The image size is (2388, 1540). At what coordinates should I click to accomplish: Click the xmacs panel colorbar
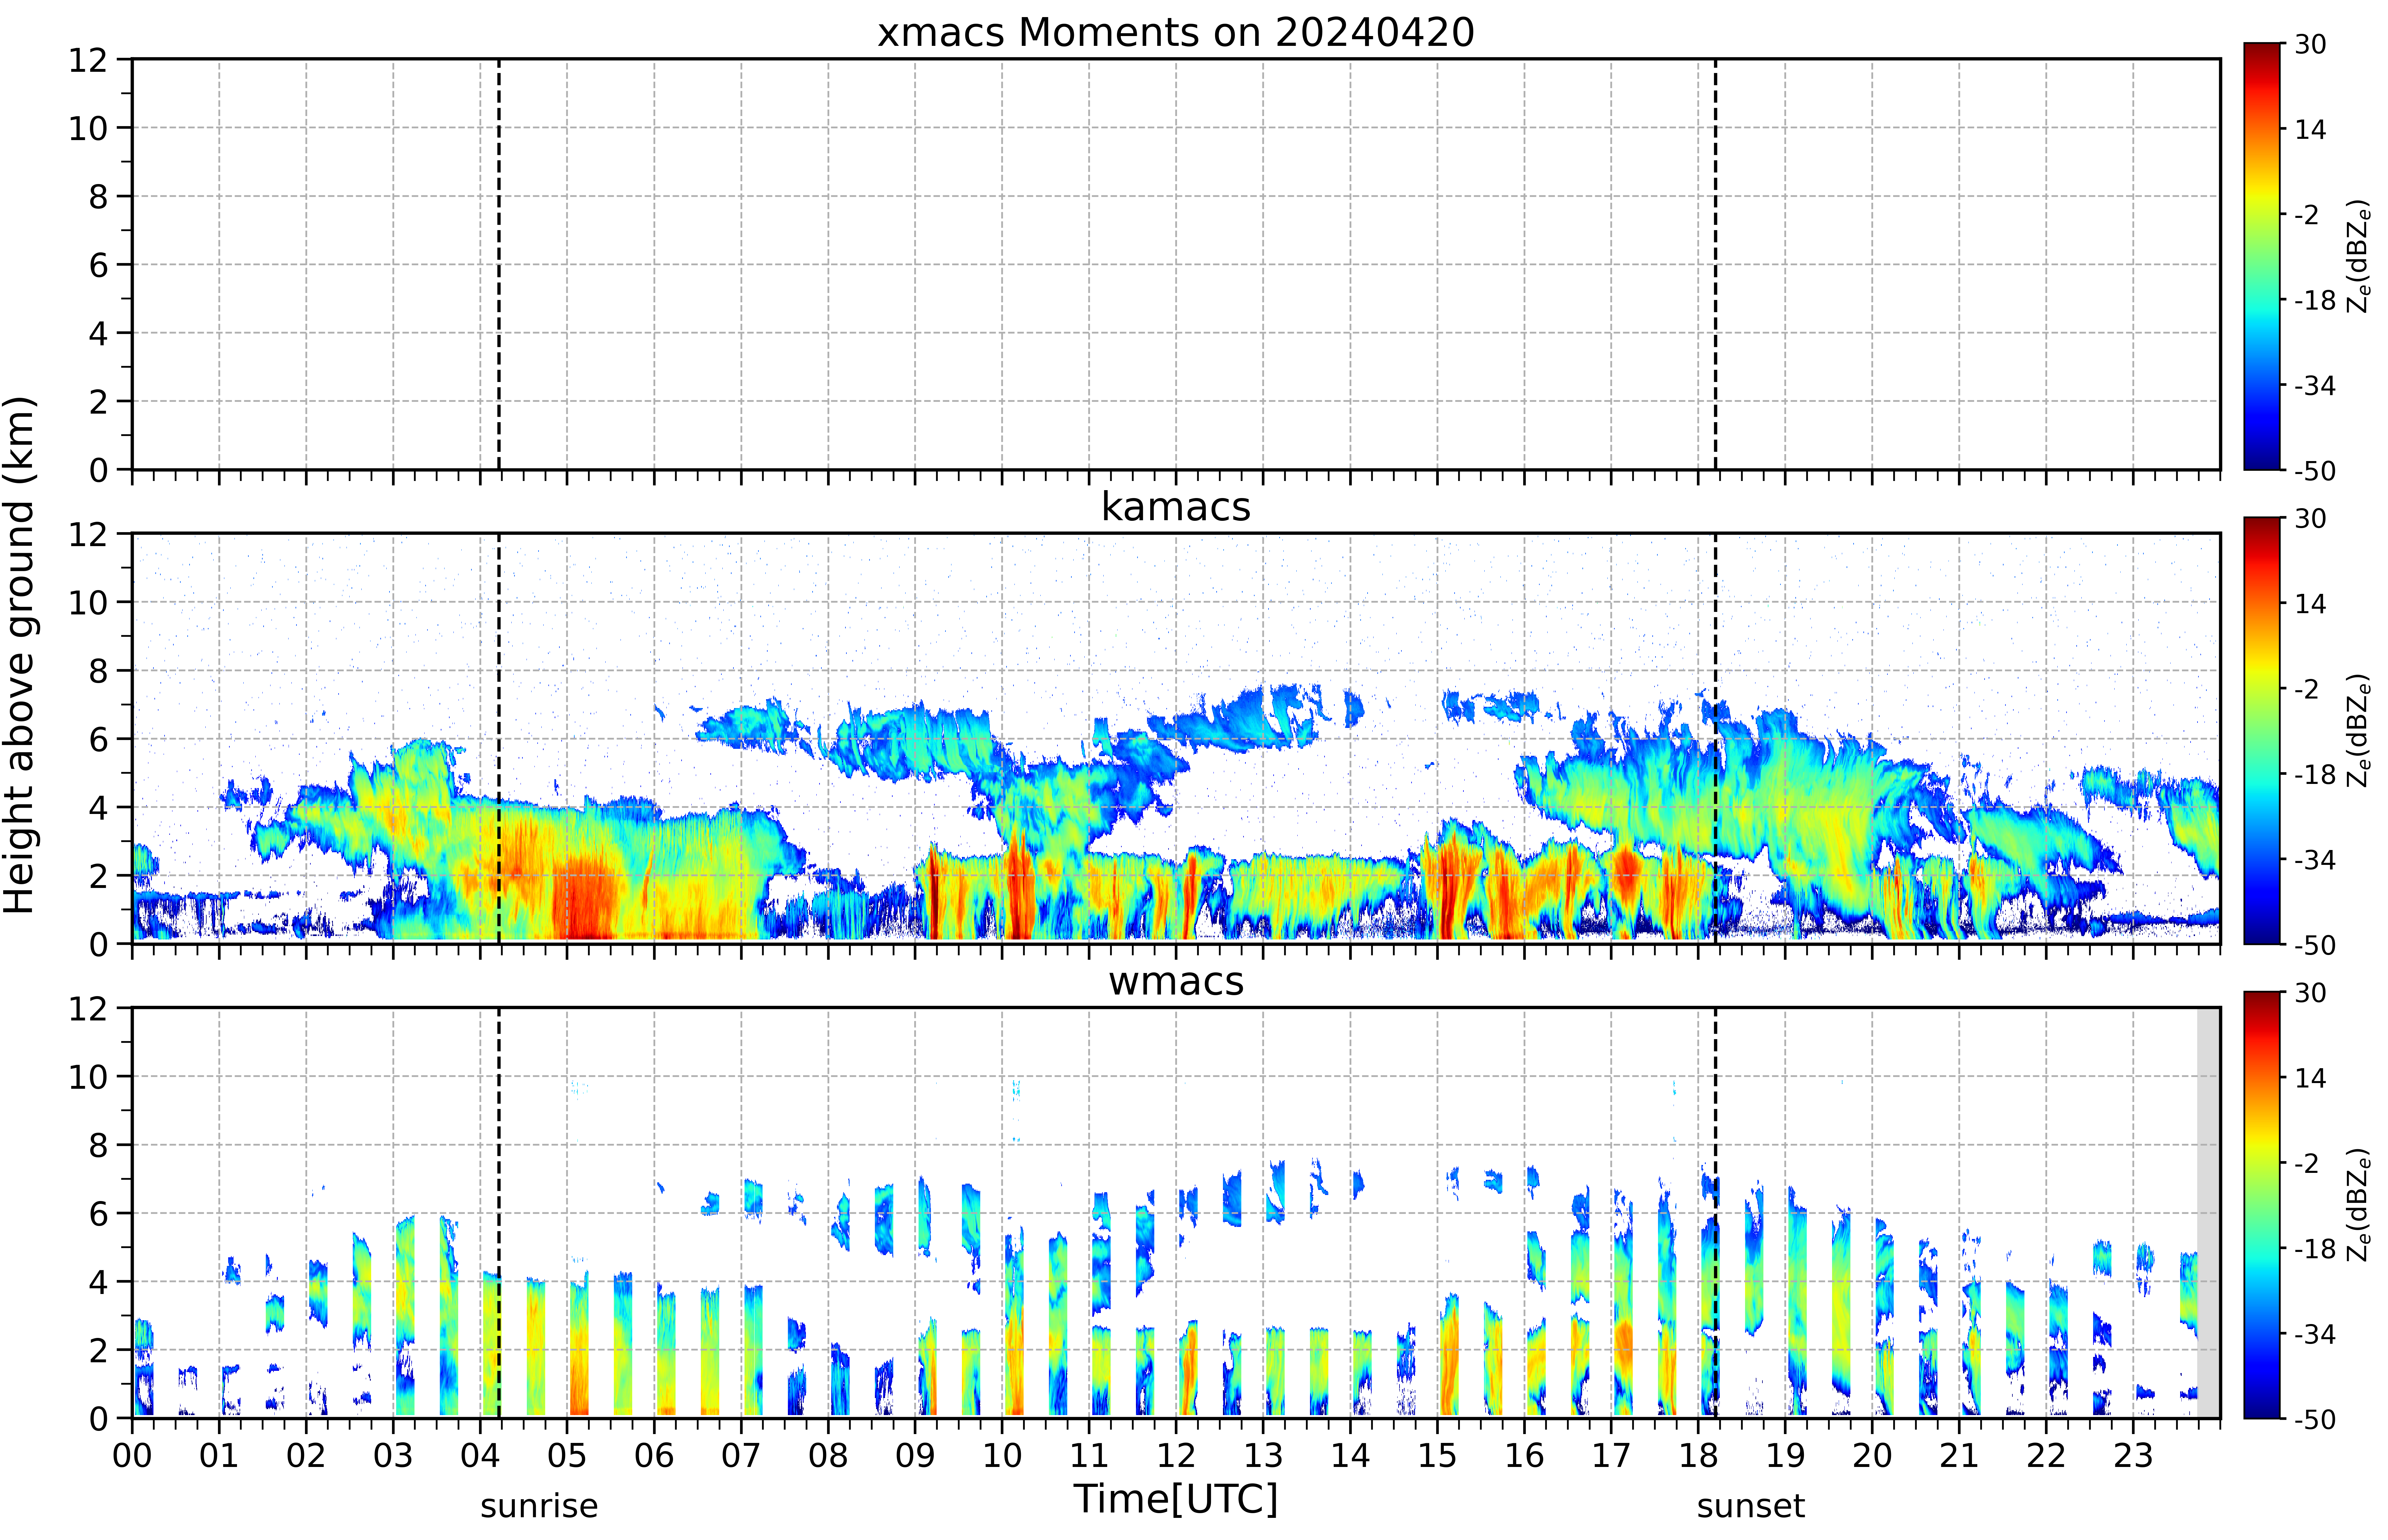(x=2262, y=256)
